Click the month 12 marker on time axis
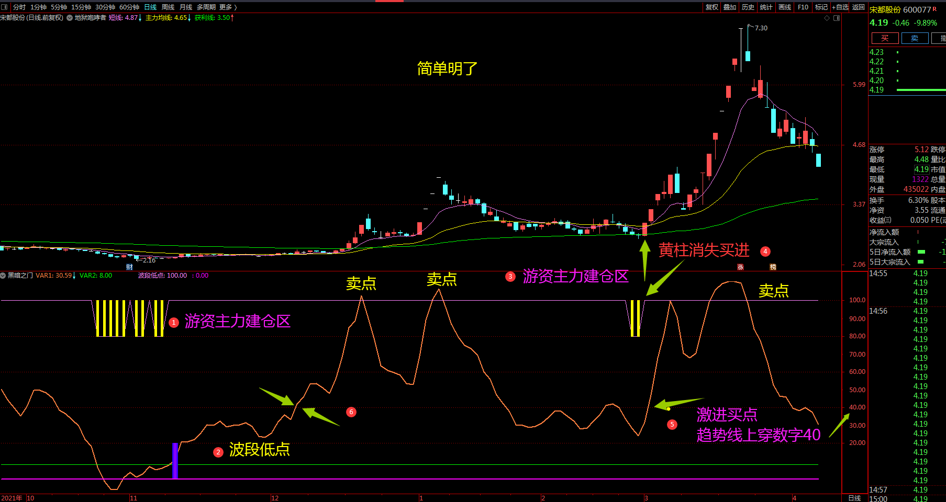Screen dimensions: 946x502 275,498
